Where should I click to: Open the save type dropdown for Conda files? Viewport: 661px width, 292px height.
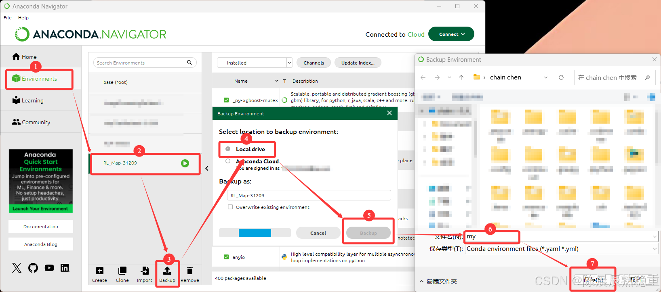tap(655, 249)
